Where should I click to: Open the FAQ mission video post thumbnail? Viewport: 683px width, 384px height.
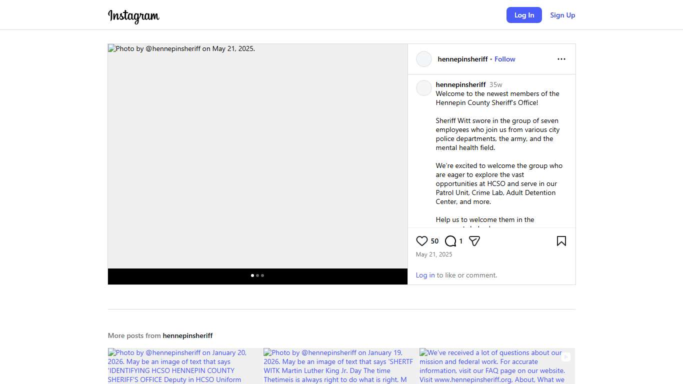(x=496, y=366)
